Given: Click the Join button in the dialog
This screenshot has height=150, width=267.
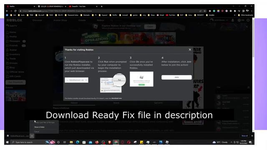Looking at the screenshot, I should pos(176,77).
